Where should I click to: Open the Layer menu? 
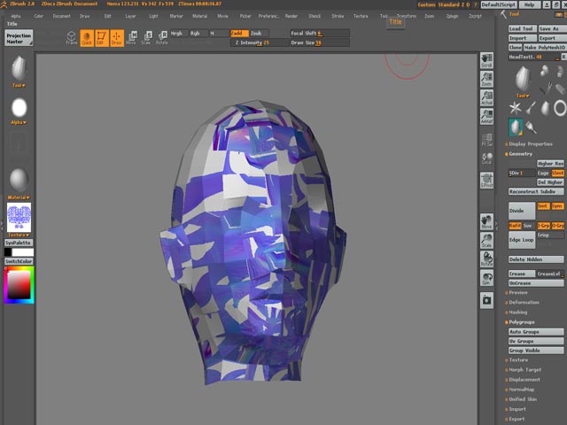pyautogui.click(x=130, y=16)
